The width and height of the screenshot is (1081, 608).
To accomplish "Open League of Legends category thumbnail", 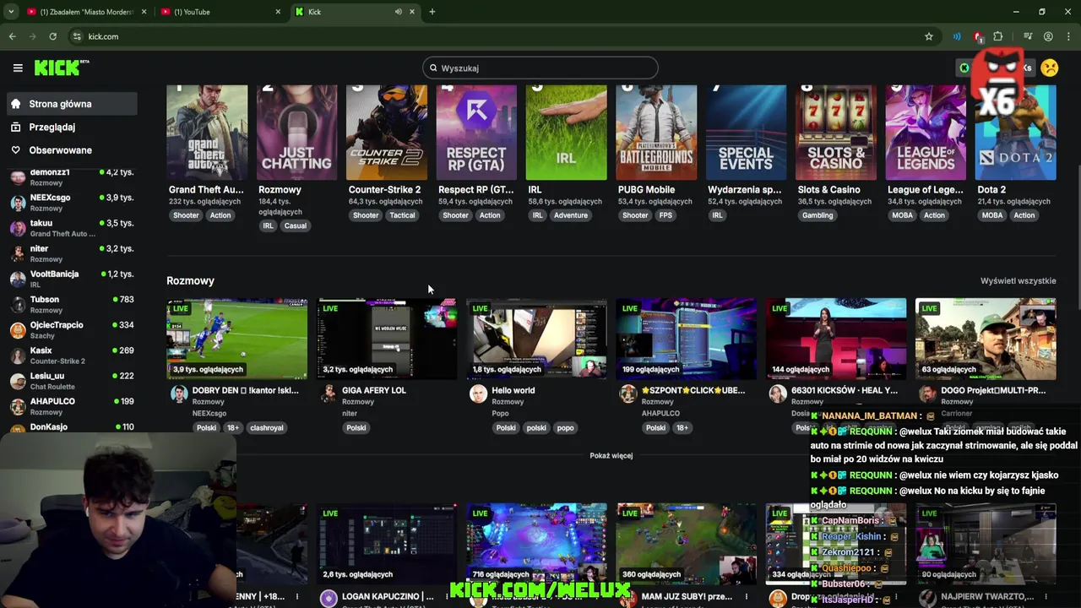I will pyautogui.click(x=926, y=133).
